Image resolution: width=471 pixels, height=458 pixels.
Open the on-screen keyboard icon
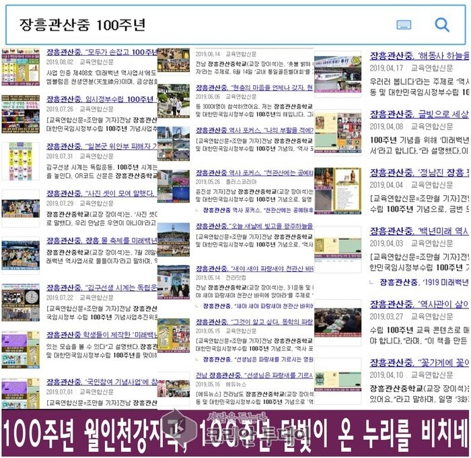pyautogui.click(x=404, y=25)
